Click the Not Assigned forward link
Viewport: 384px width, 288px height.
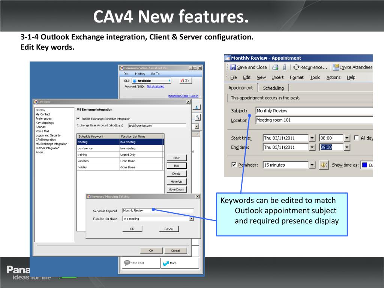click(x=156, y=87)
